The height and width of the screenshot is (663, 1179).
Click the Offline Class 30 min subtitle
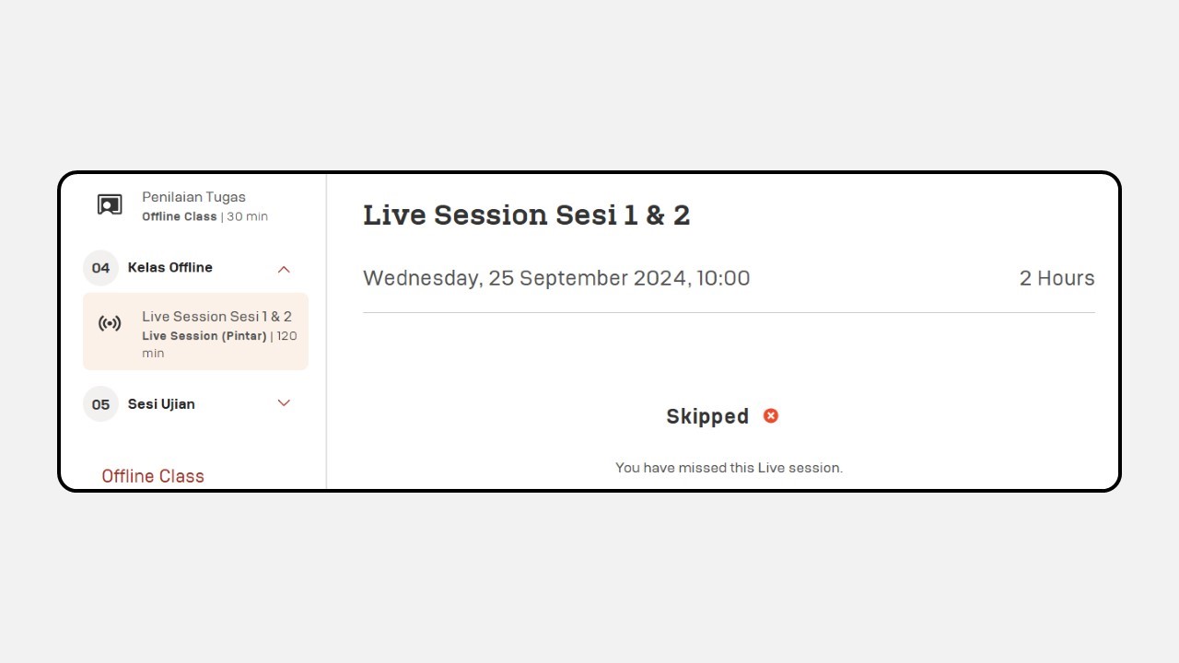pyautogui.click(x=204, y=216)
